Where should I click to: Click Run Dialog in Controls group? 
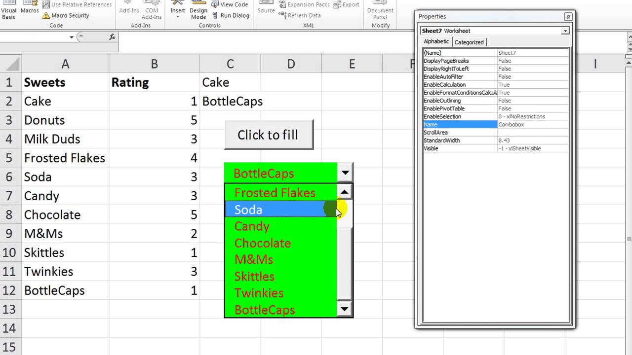(230, 15)
